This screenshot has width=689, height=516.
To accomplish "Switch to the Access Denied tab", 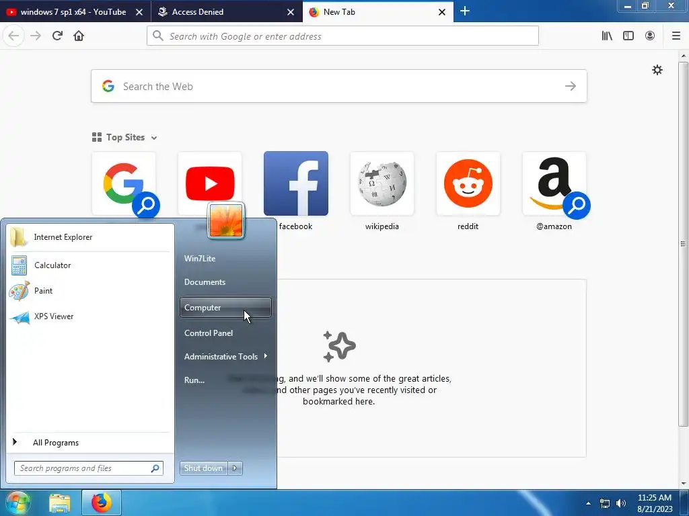I will [x=220, y=12].
